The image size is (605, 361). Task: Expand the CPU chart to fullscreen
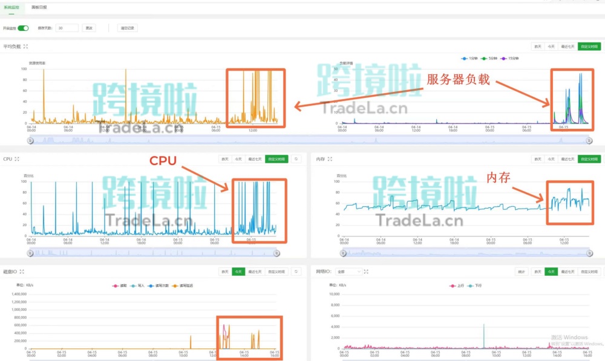[17, 159]
